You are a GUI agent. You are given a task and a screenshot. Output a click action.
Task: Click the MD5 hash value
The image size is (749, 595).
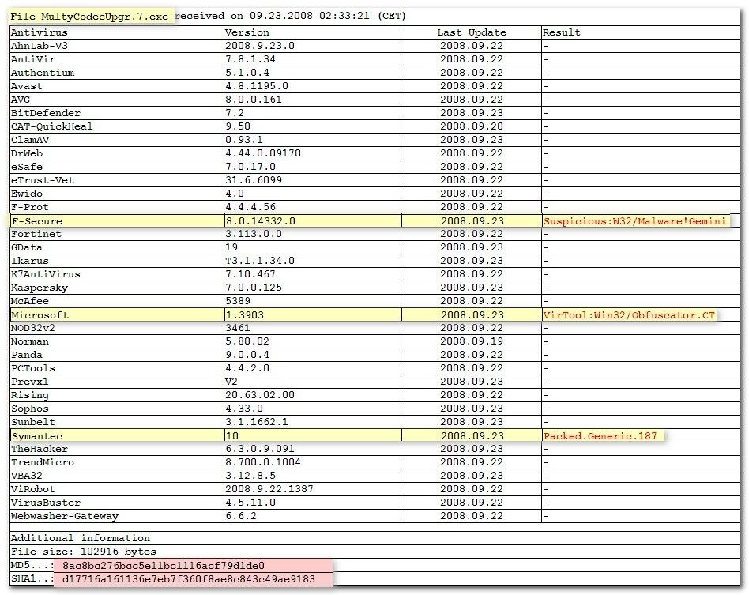coord(163,566)
